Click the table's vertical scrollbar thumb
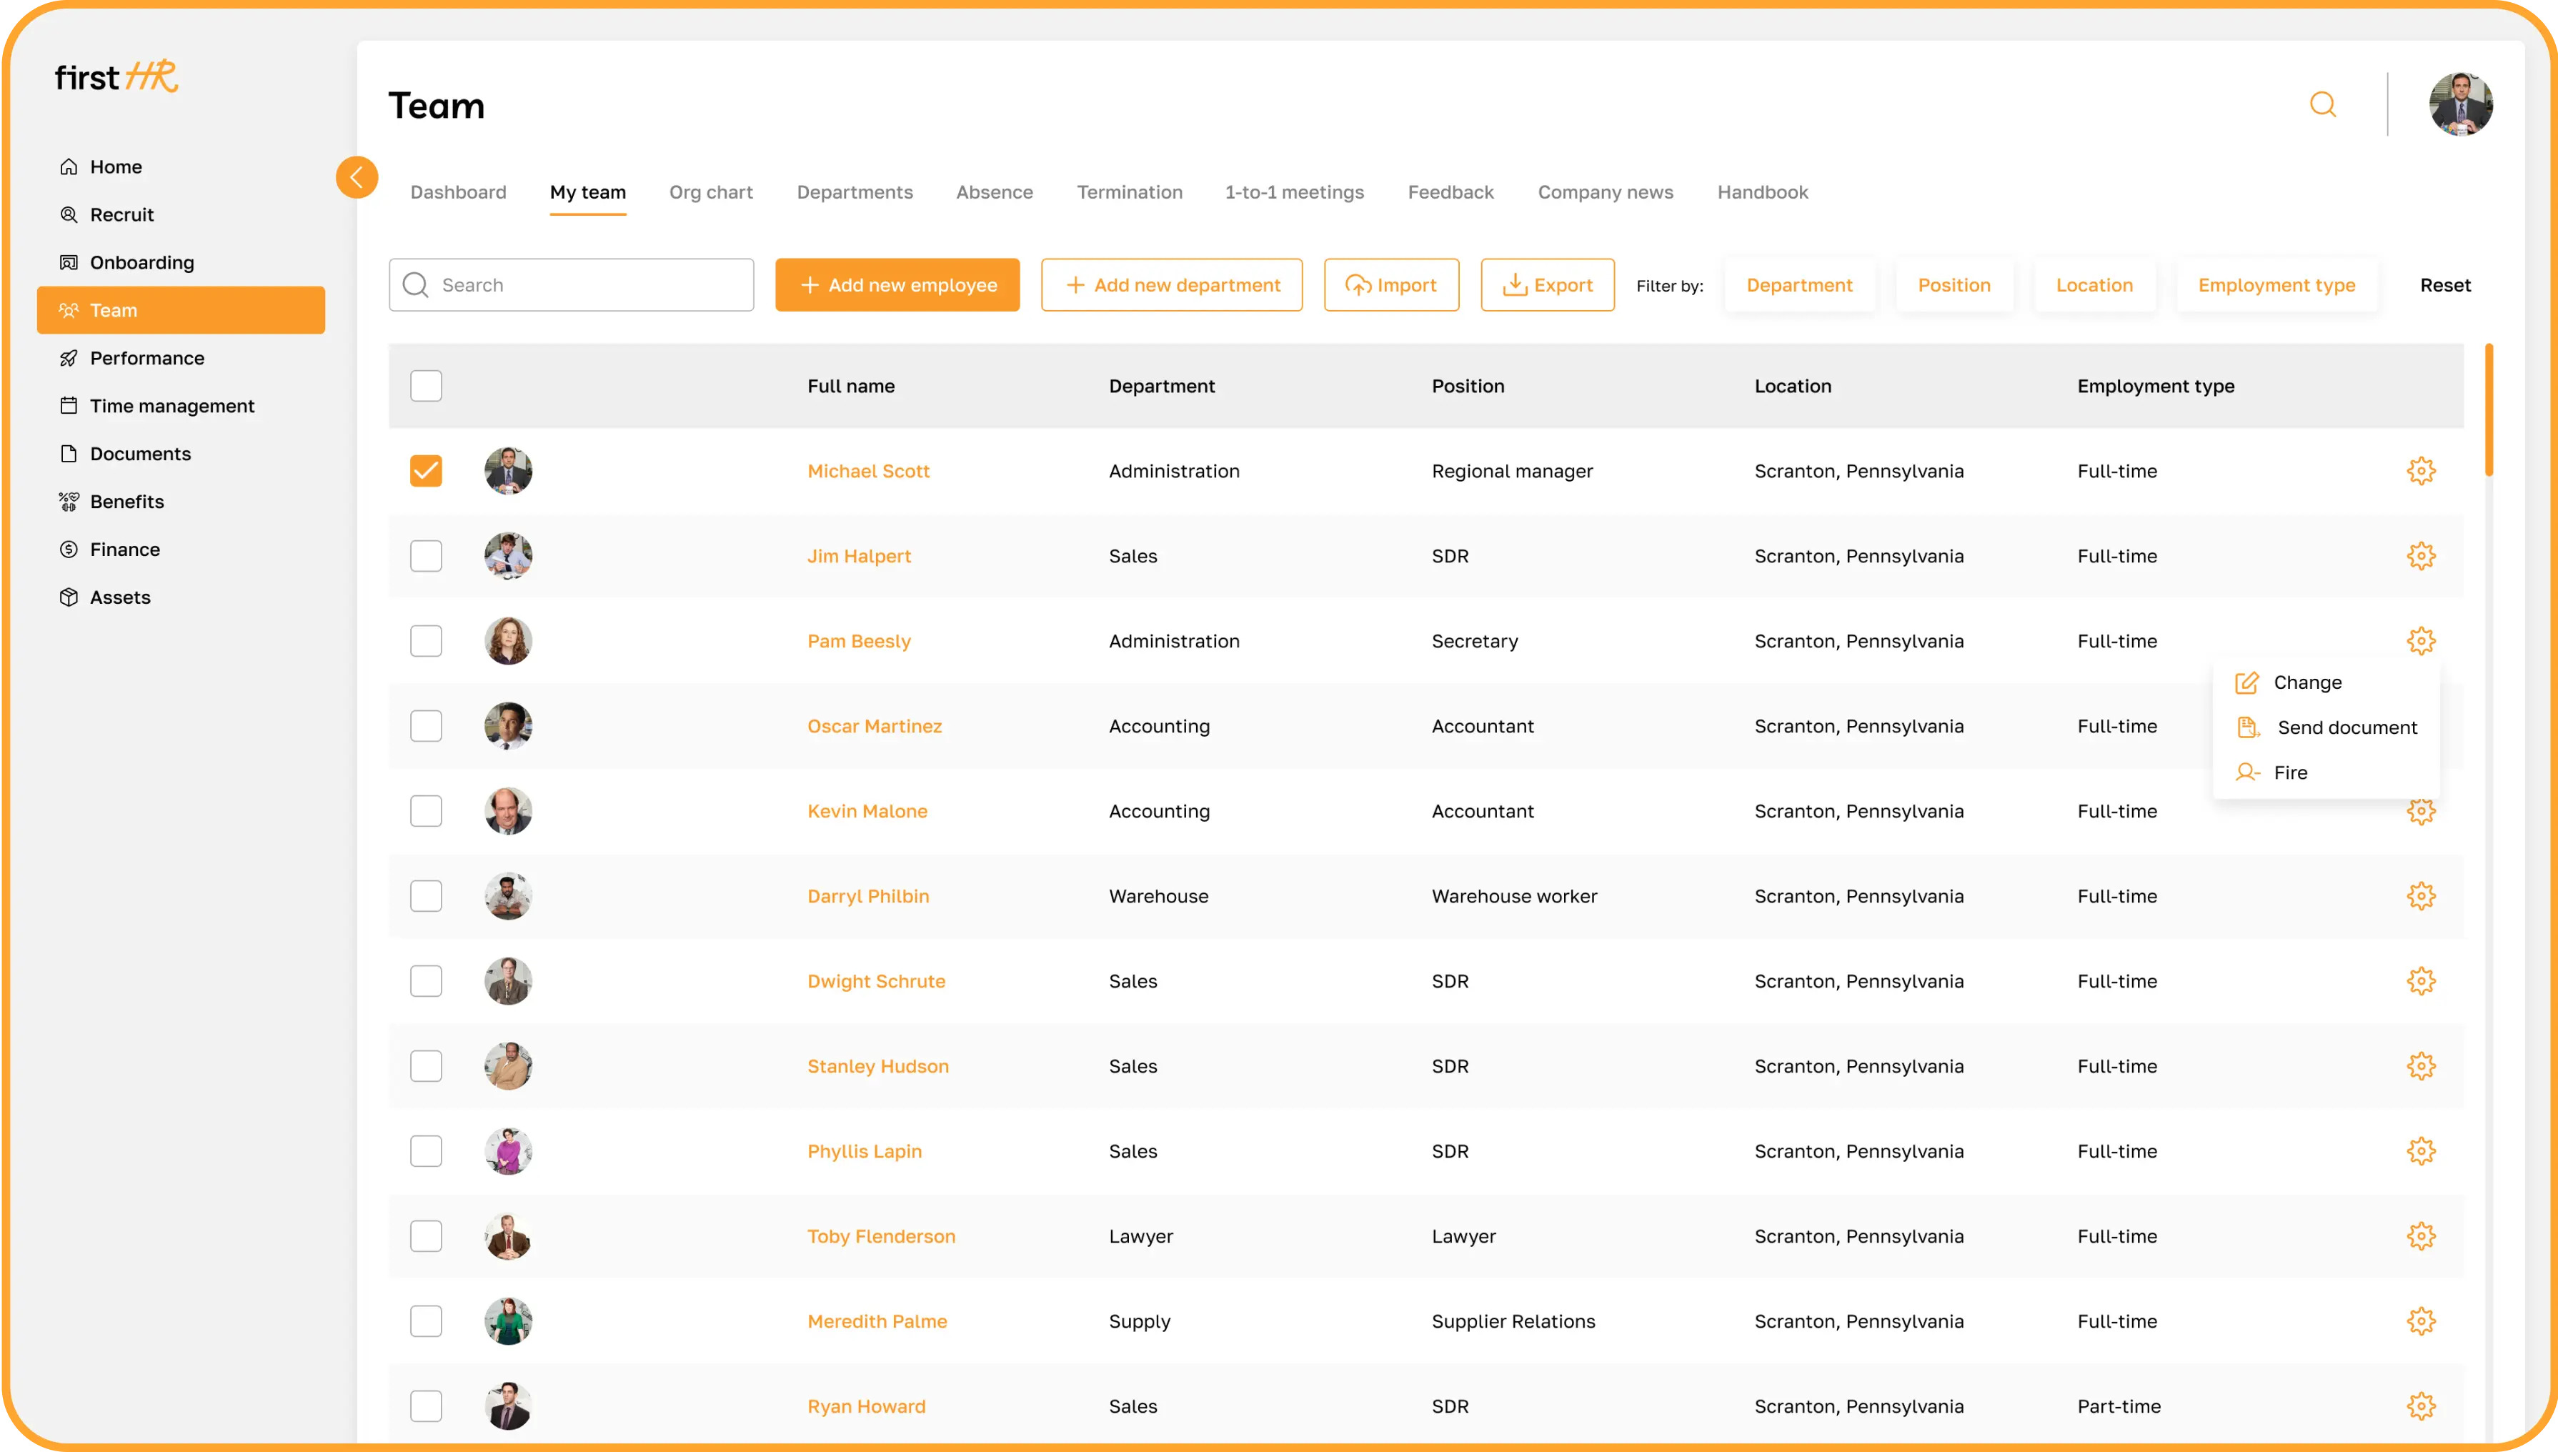Image resolution: width=2558 pixels, height=1452 pixels. coord(2488,409)
